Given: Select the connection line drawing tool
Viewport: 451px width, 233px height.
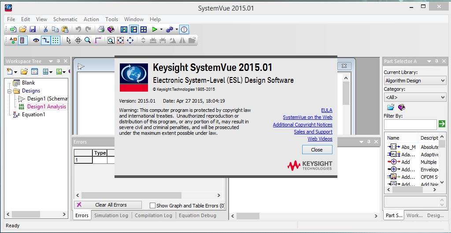Looking at the screenshot, I should [x=98, y=40].
